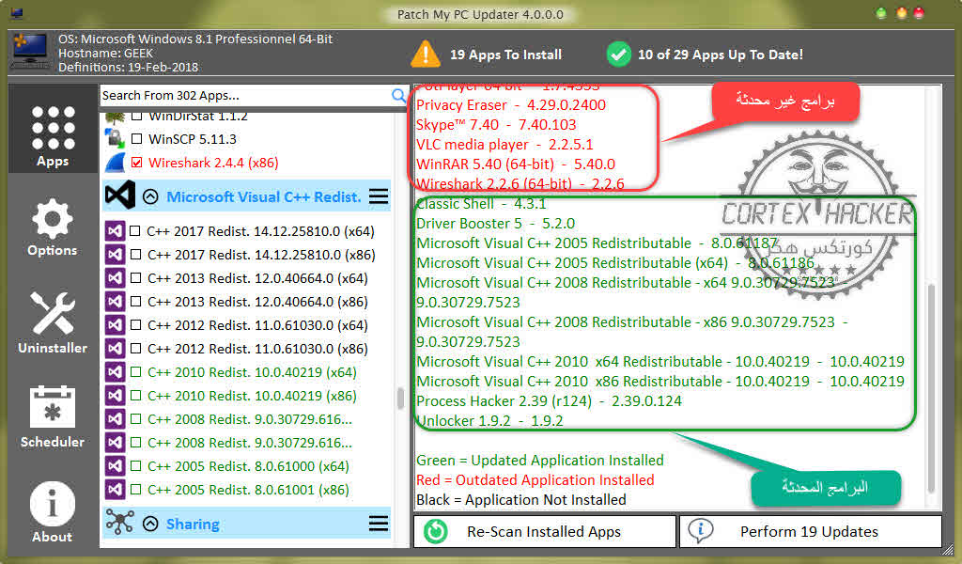The width and height of the screenshot is (962, 564).
Task: Click VS icon for C++ 2017 Redist. (x64)
Action: coord(115,231)
